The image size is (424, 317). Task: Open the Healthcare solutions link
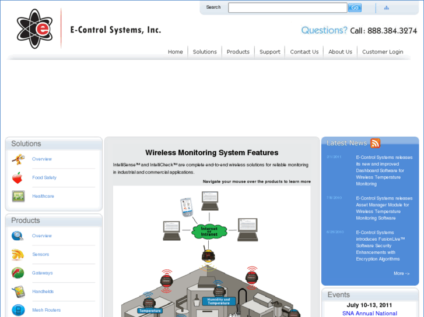coord(43,196)
